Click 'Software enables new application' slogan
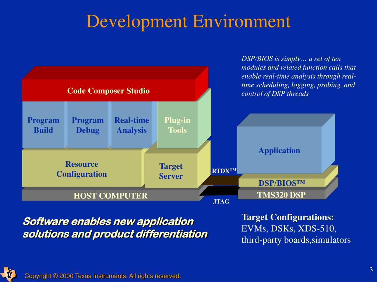377x282 pixels. point(108,221)
